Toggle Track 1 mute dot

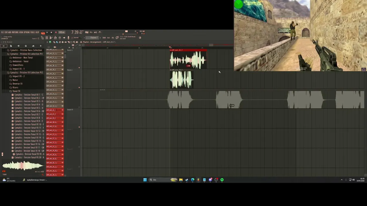click(x=79, y=68)
